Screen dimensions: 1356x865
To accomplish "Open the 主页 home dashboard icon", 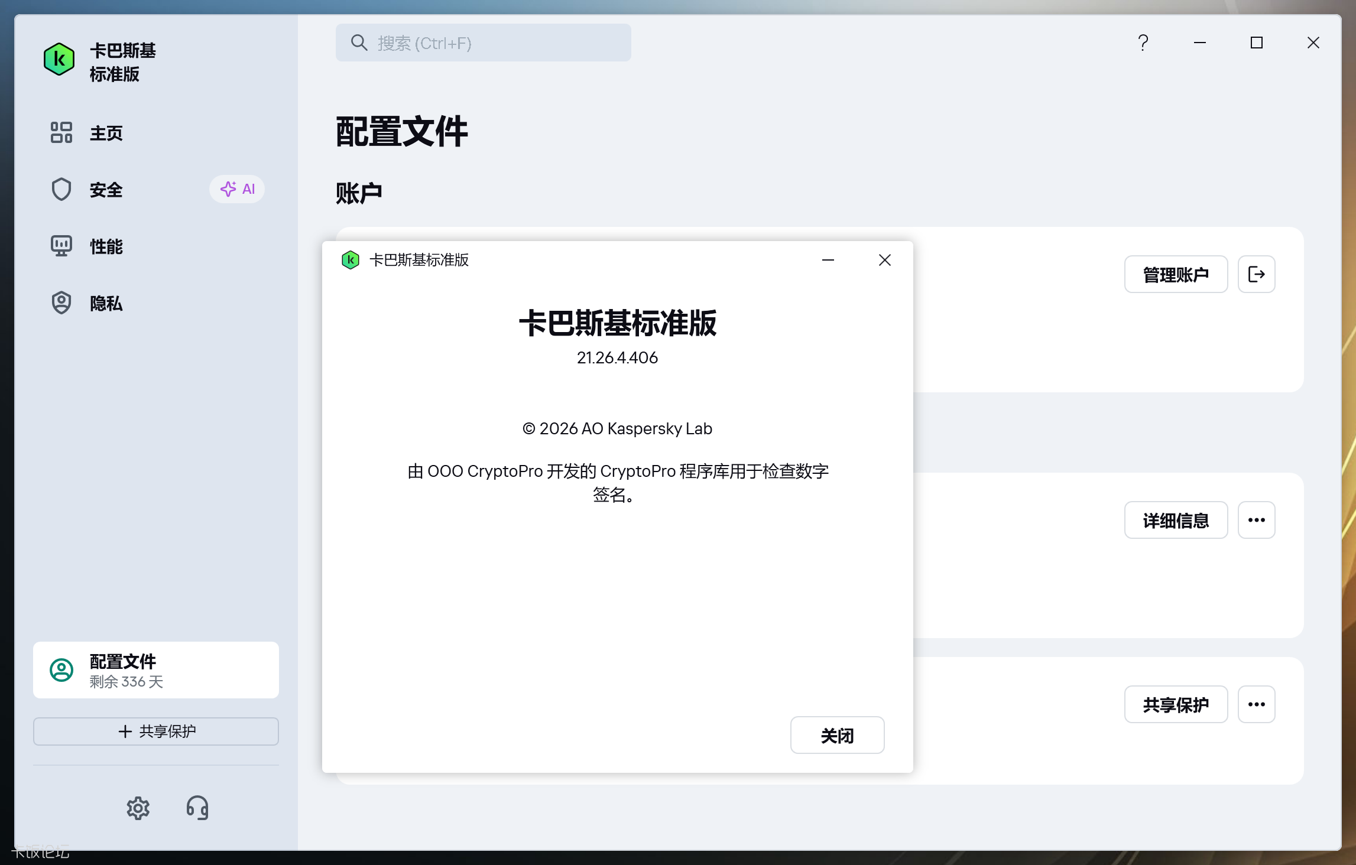I will 61,132.
